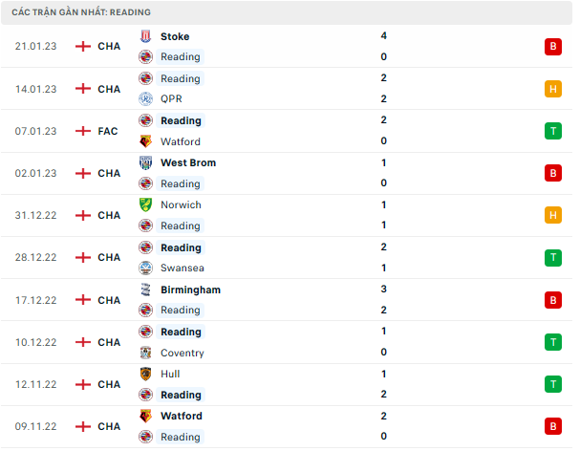Click the Coventry club crest icon
The height and width of the screenshot is (451, 580).
pyautogui.click(x=145, y=353)
